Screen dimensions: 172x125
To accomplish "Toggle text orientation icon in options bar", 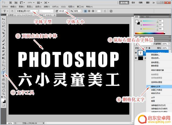I will [12, 11].
